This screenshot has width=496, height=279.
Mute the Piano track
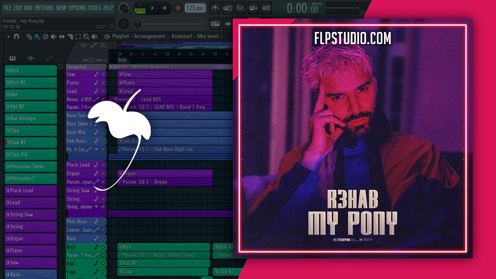tap(103, 83)
